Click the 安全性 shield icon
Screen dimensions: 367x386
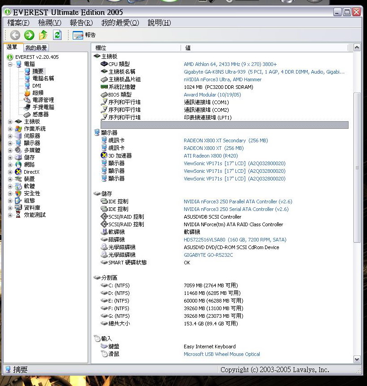pos(18,193)
